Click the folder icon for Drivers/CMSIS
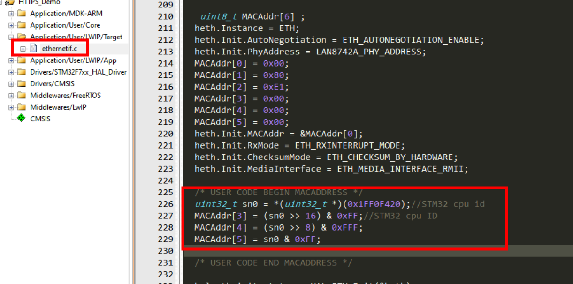Image resolution: width=573 pixels, height=284 pixels. point(22,83)
